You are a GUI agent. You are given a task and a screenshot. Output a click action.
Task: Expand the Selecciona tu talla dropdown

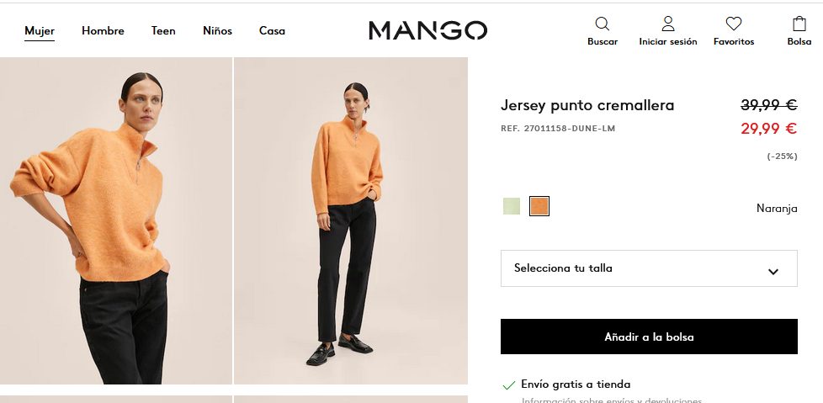[649, 268]
